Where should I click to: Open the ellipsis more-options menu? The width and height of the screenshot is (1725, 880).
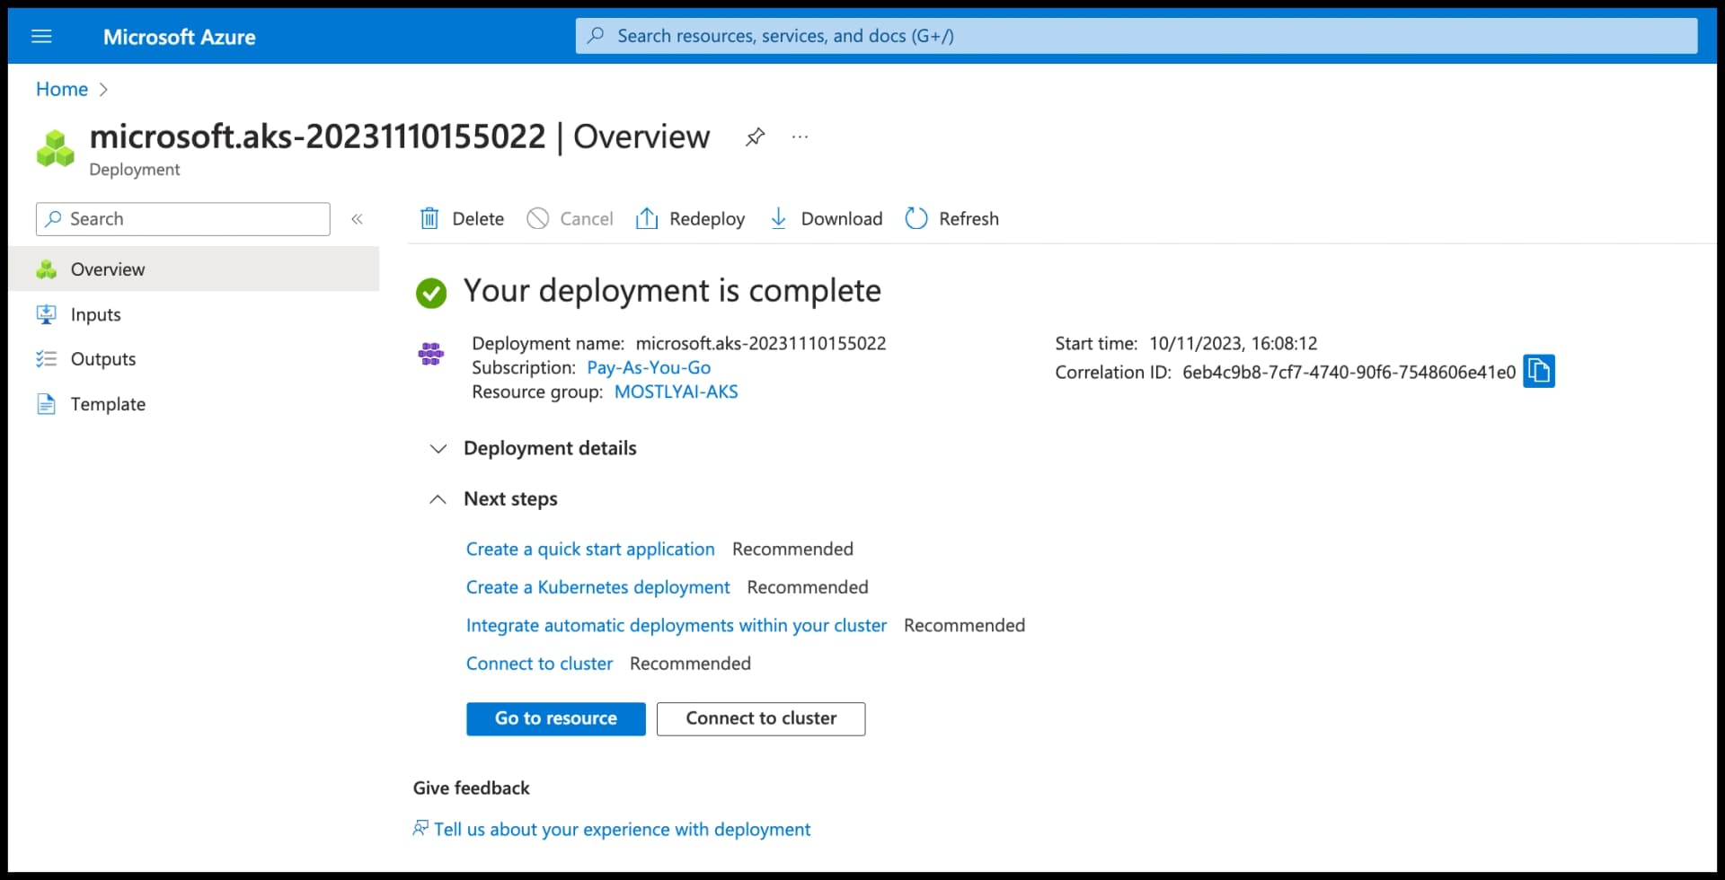(x=800, y=136)
